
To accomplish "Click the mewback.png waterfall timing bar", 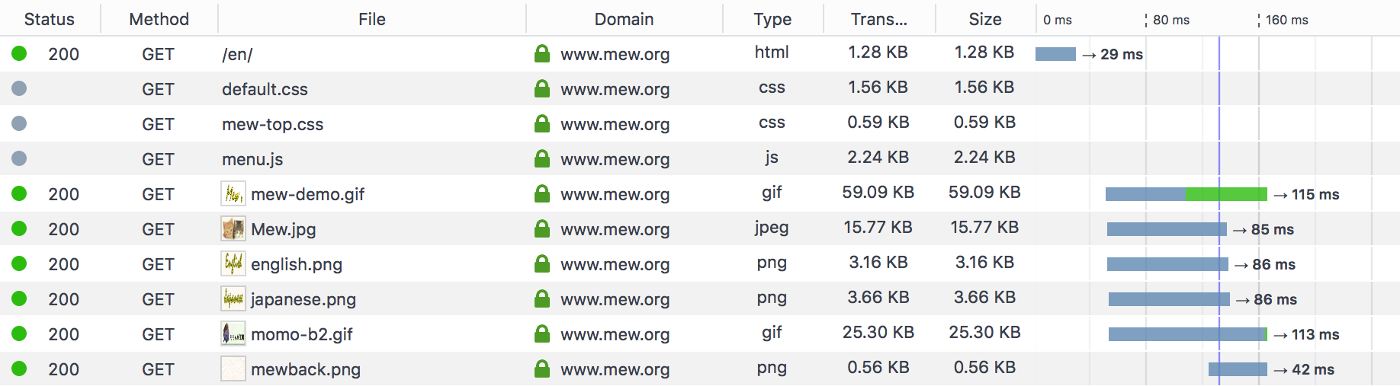I will click(x=1238, y=369).
